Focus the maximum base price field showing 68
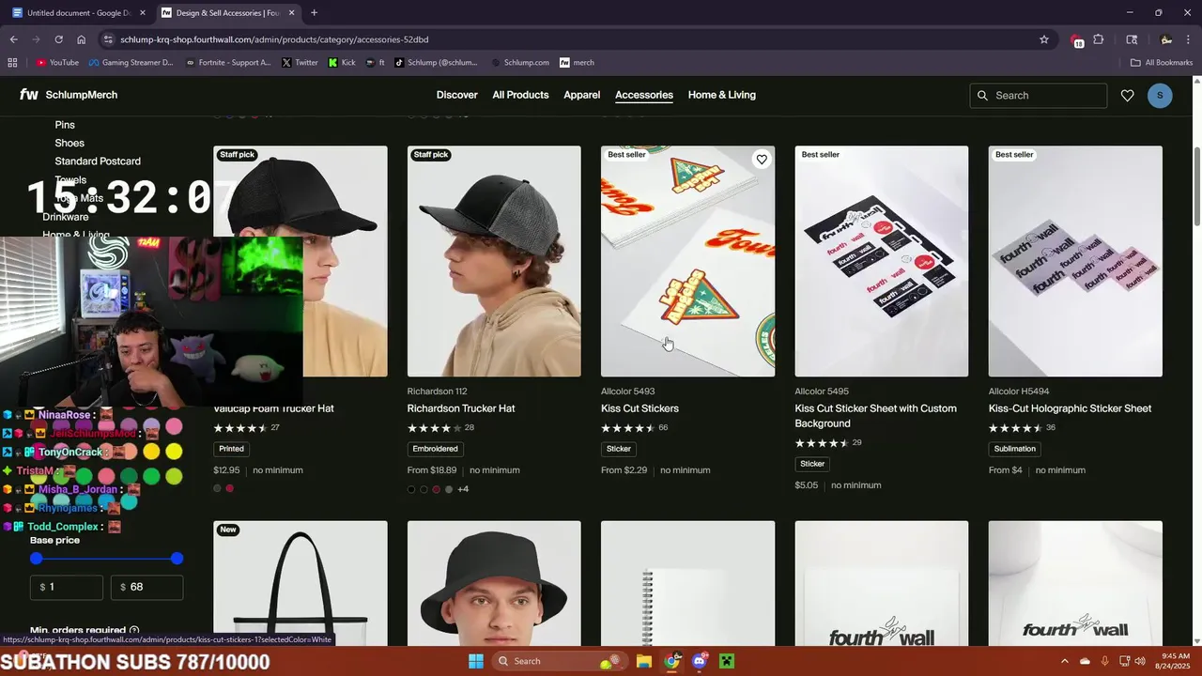The width and height of the screenshot is (1202, 676). coord(146,587)
